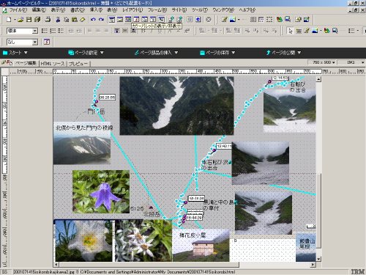Click the scroll down arrow of canvas
The image size is (366, 275).
pos(318,259)
